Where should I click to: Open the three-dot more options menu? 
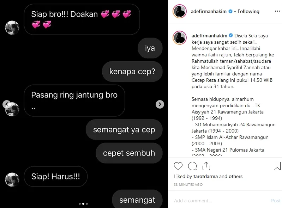click(277, 11)
